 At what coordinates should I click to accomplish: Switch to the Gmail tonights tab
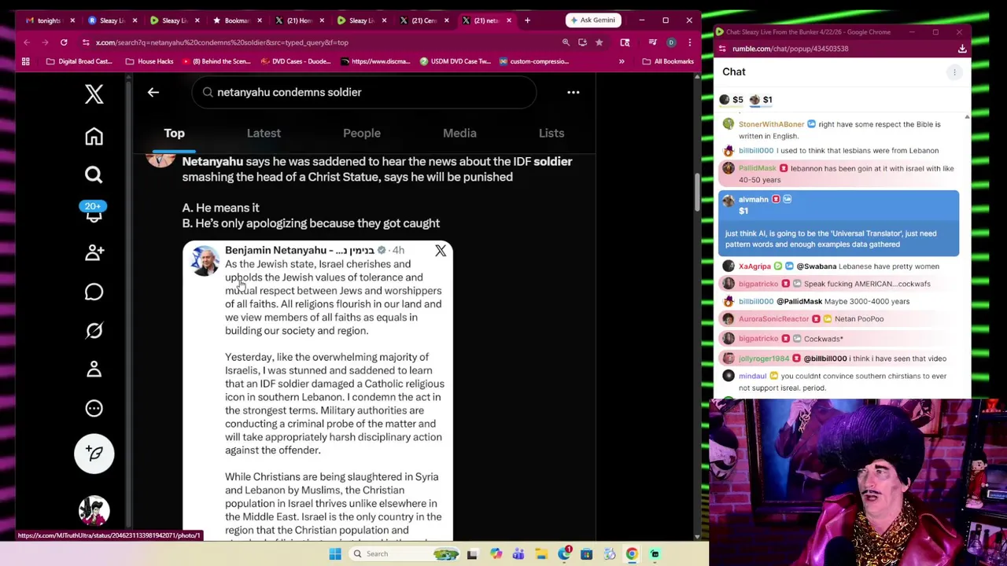pos(47,20)
